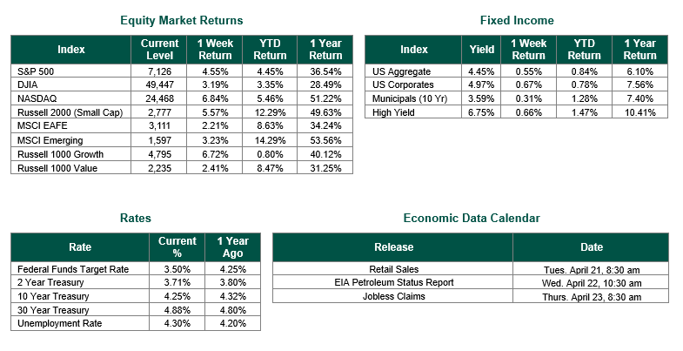This screenshot has height=351, width=683.
Task: Click the EIA Petroleum Status Report entry
Action: coord(393,283)
